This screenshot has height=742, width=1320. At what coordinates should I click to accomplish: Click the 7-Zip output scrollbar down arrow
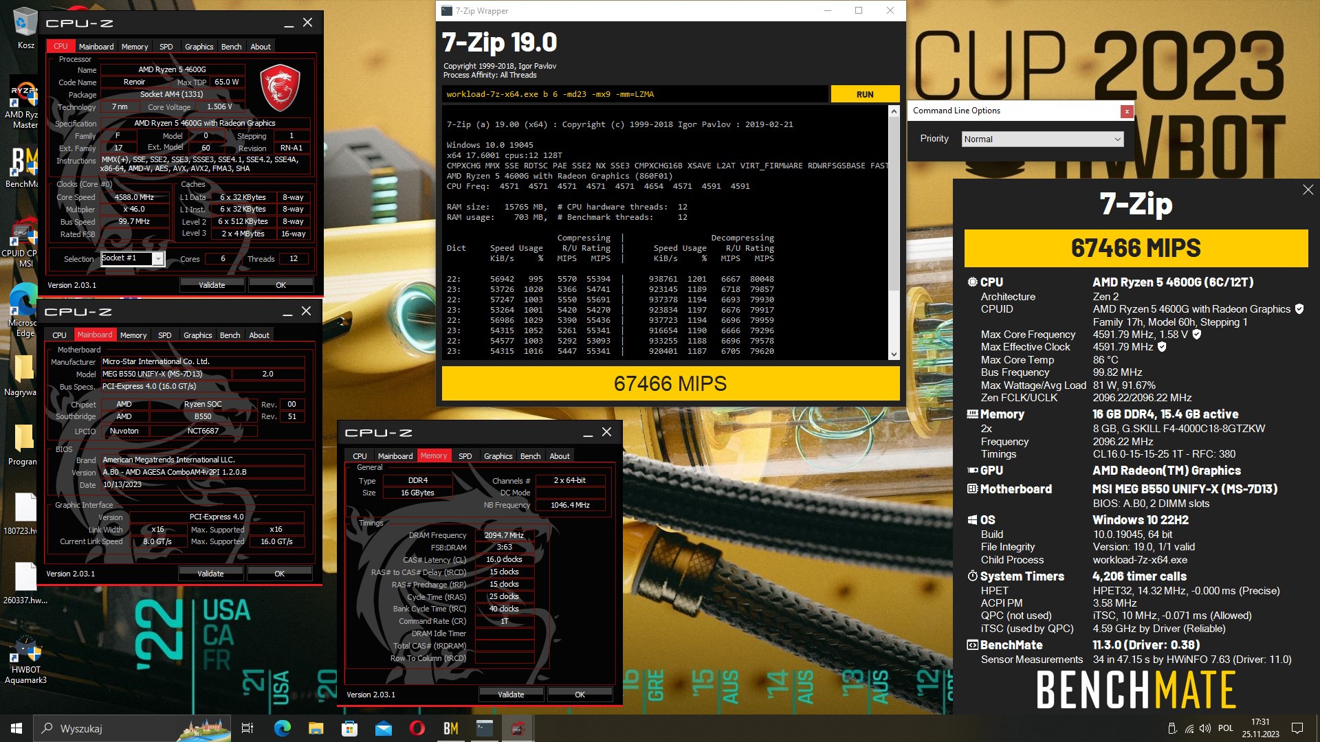click(894, 355)
